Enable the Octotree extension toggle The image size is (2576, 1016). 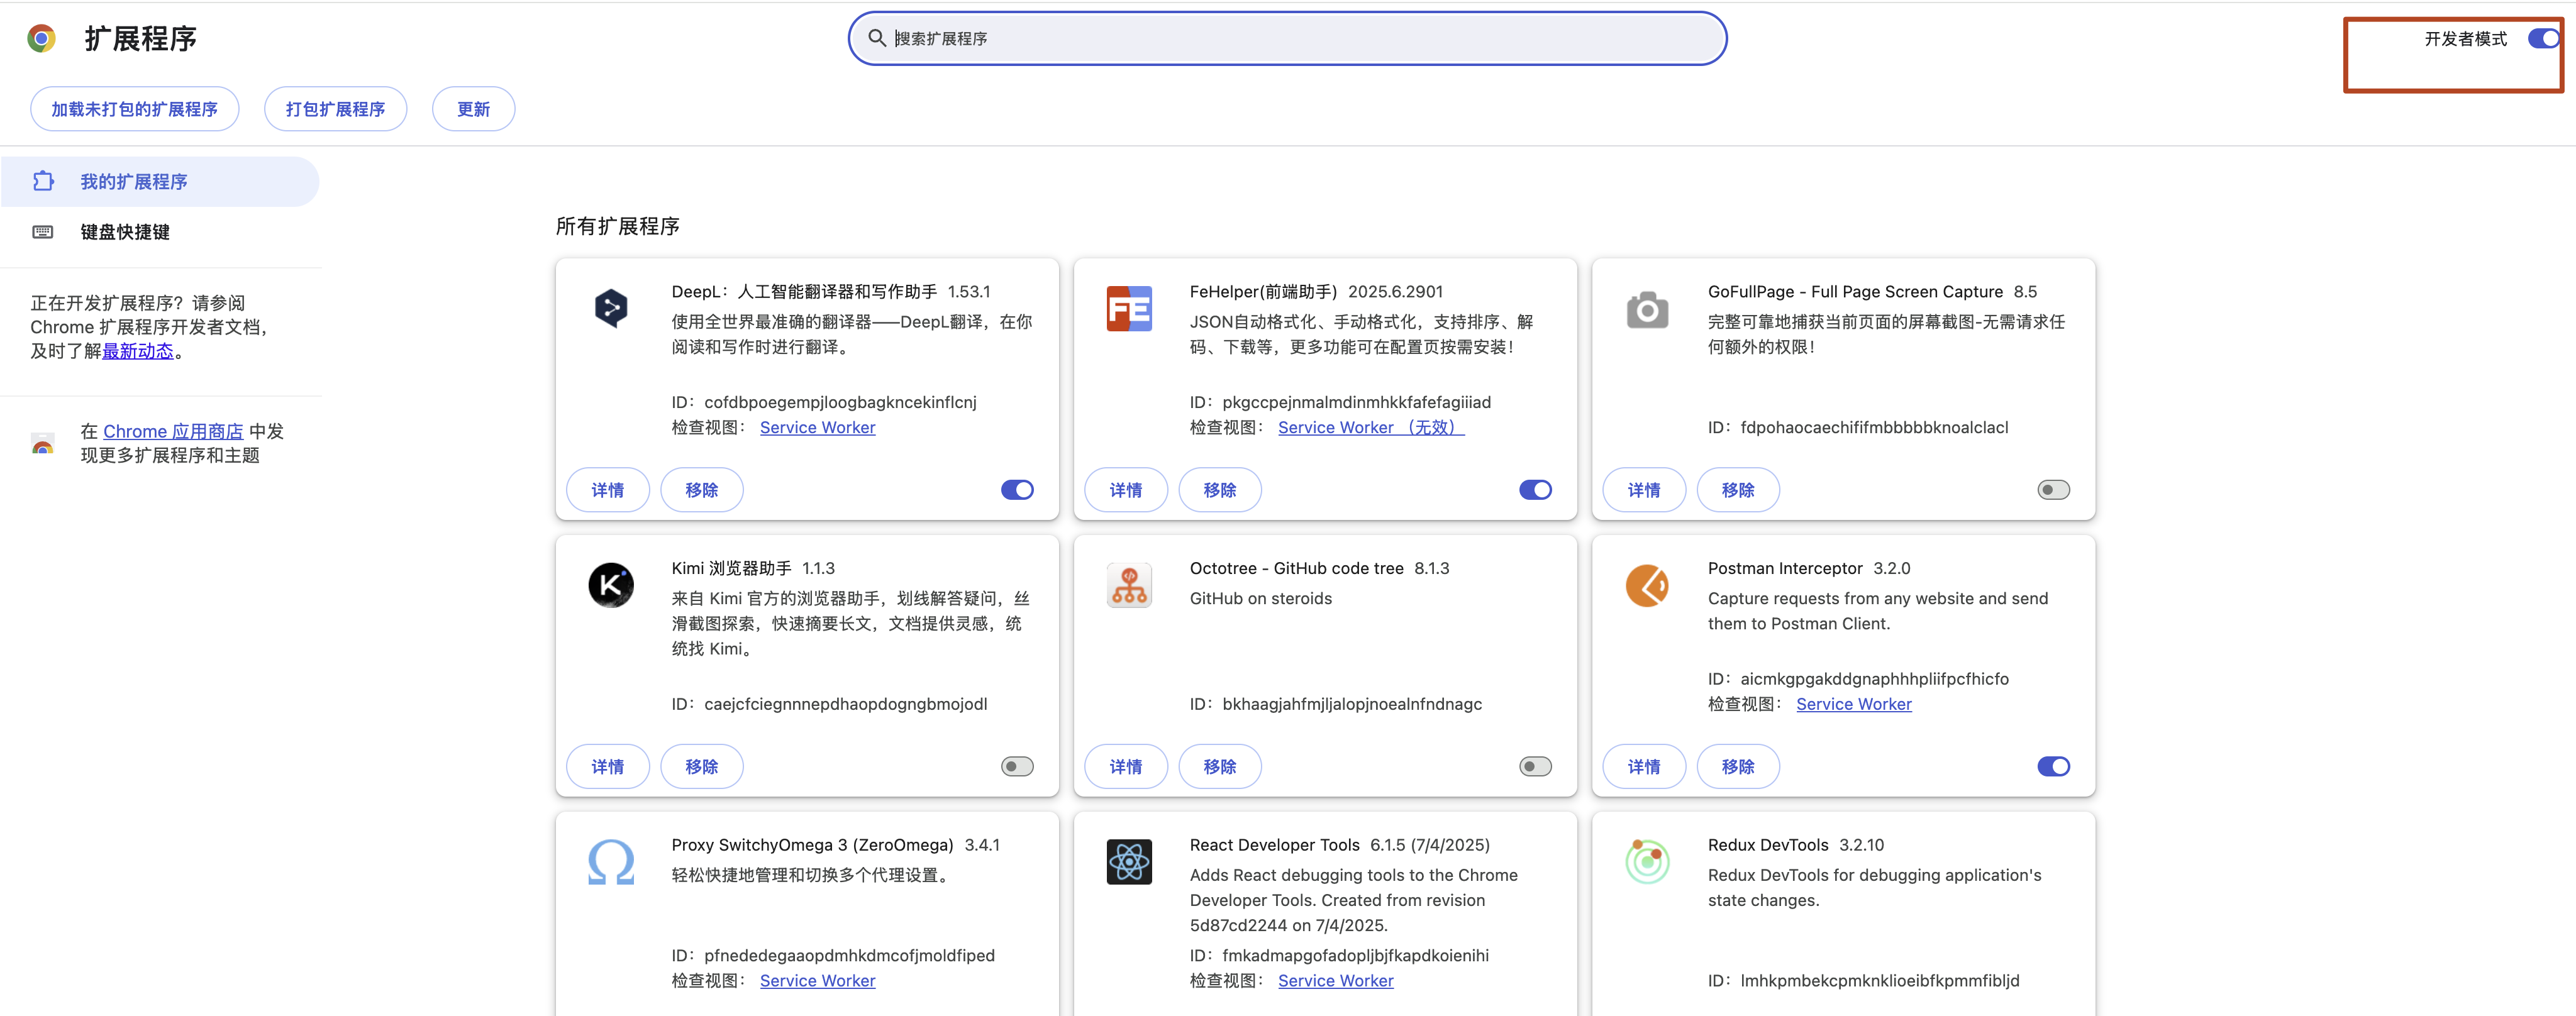1535,767
